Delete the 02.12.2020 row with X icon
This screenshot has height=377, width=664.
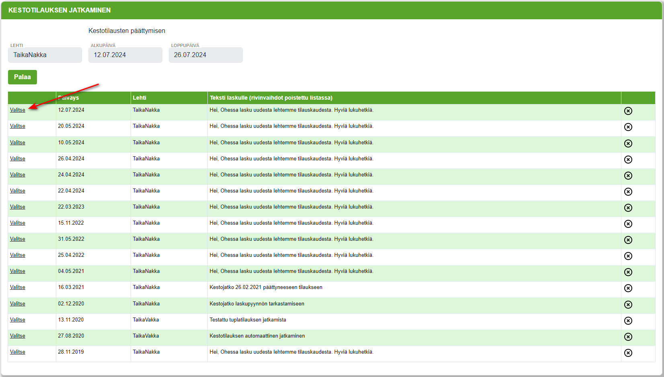pos(628,305)
